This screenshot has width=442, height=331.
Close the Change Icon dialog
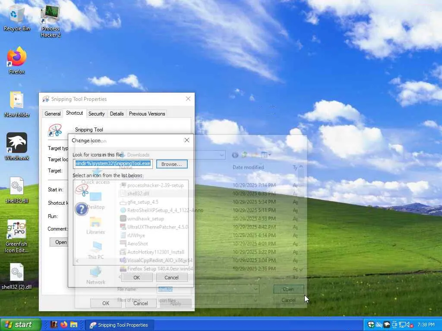pos(186,140)
